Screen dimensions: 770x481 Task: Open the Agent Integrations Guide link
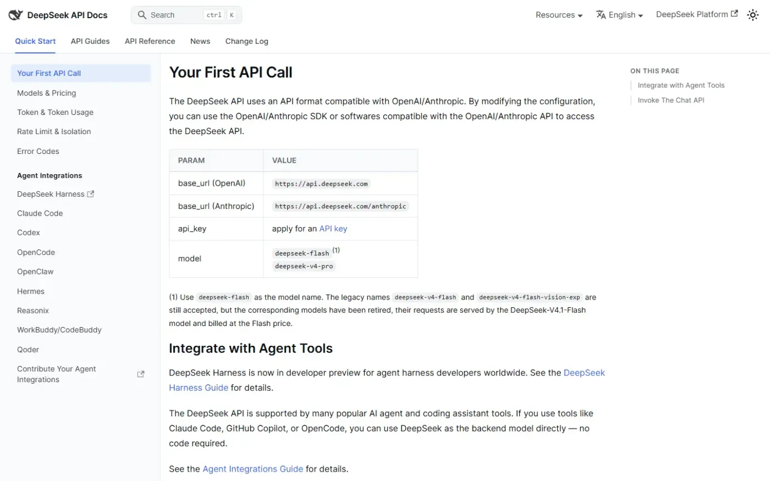coord(253,469)
